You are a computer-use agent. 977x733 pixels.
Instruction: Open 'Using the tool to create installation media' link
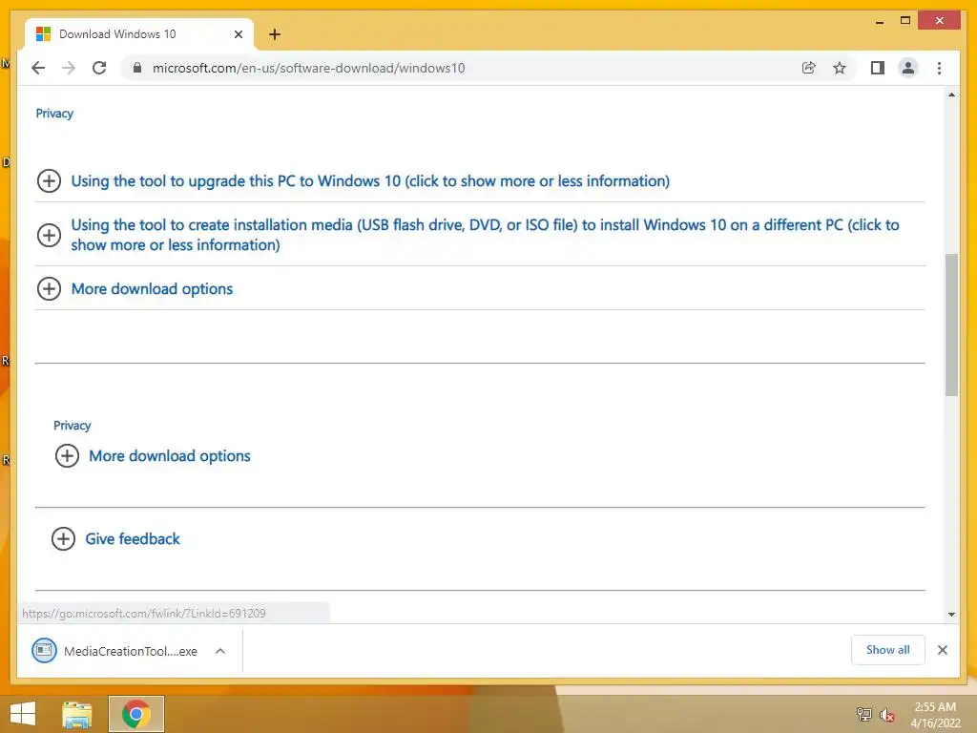pos(485,235)
